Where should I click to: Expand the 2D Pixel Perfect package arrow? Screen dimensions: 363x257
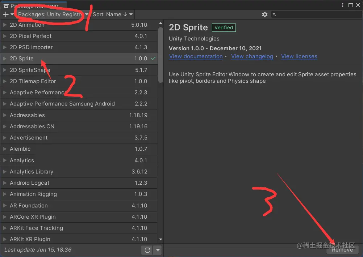coord(4,36)
